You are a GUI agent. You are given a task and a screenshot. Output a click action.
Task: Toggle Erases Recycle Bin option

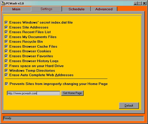click(x=6, y=41)
